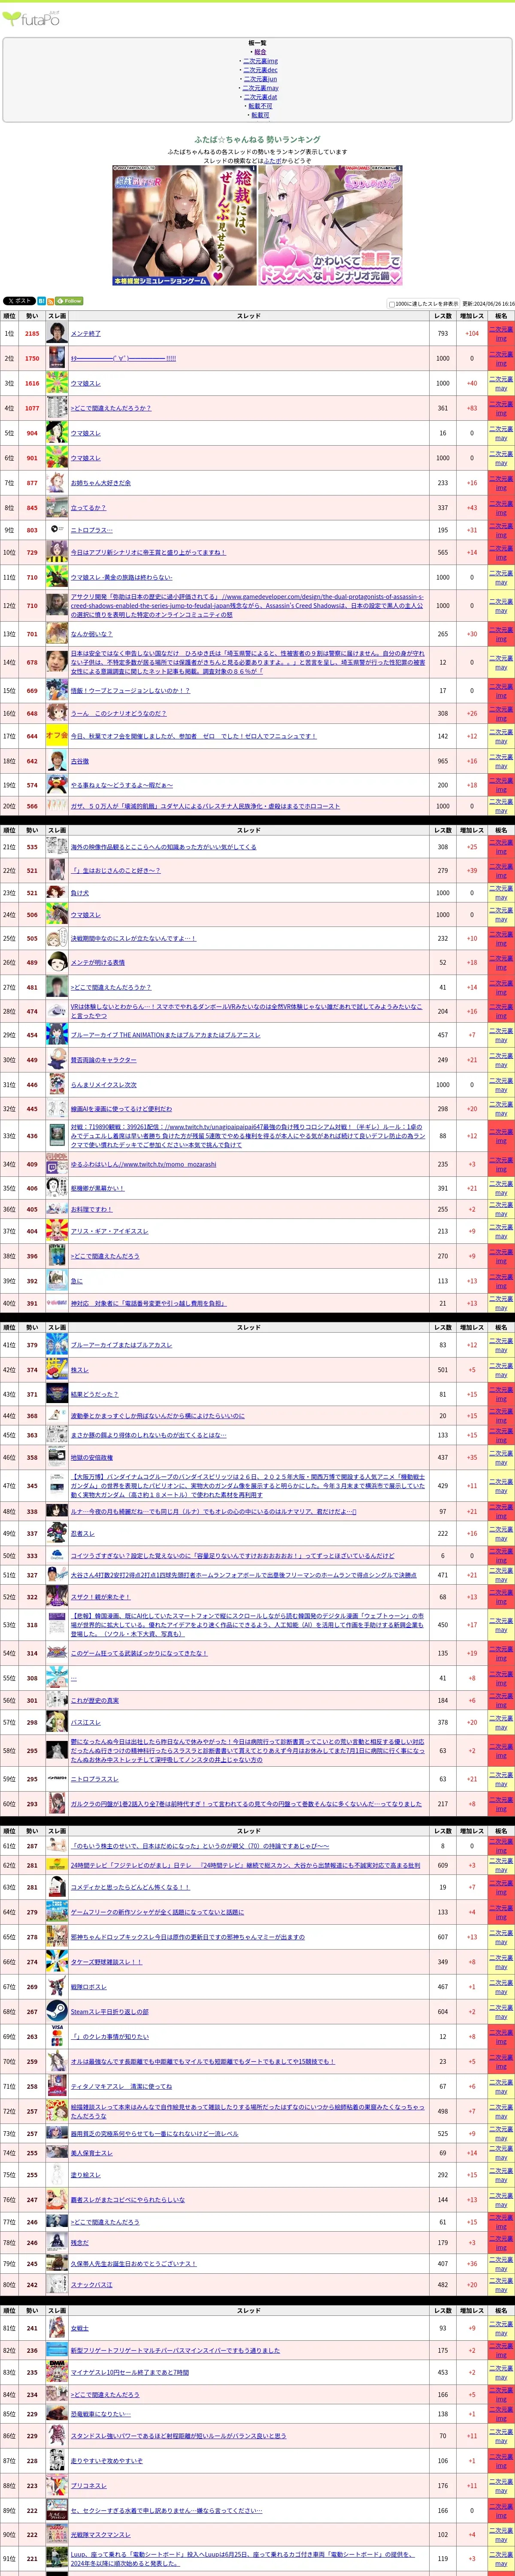The width and height of the screenshot is (515, 2576).
Task: Open 二次元裏may in the board list
Action: pos(260,88)
